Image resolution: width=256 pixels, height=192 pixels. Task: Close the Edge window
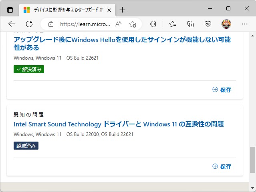coord(247,8)
